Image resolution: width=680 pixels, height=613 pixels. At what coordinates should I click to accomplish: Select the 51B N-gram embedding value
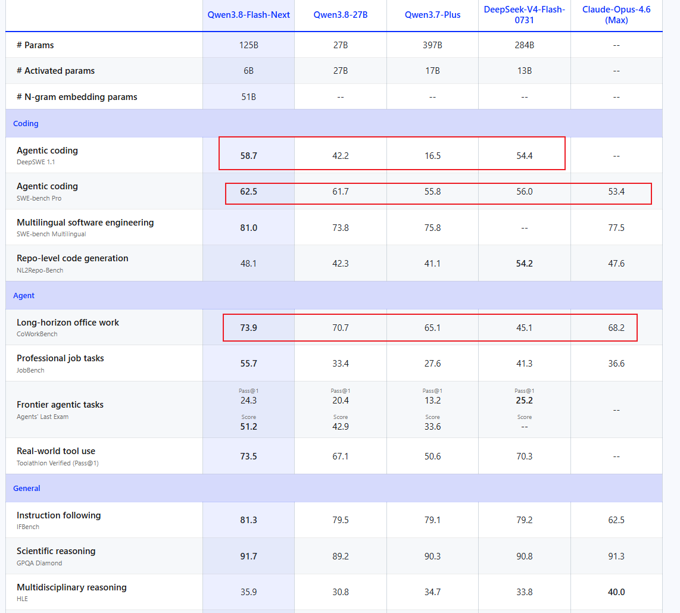[248, 96]
